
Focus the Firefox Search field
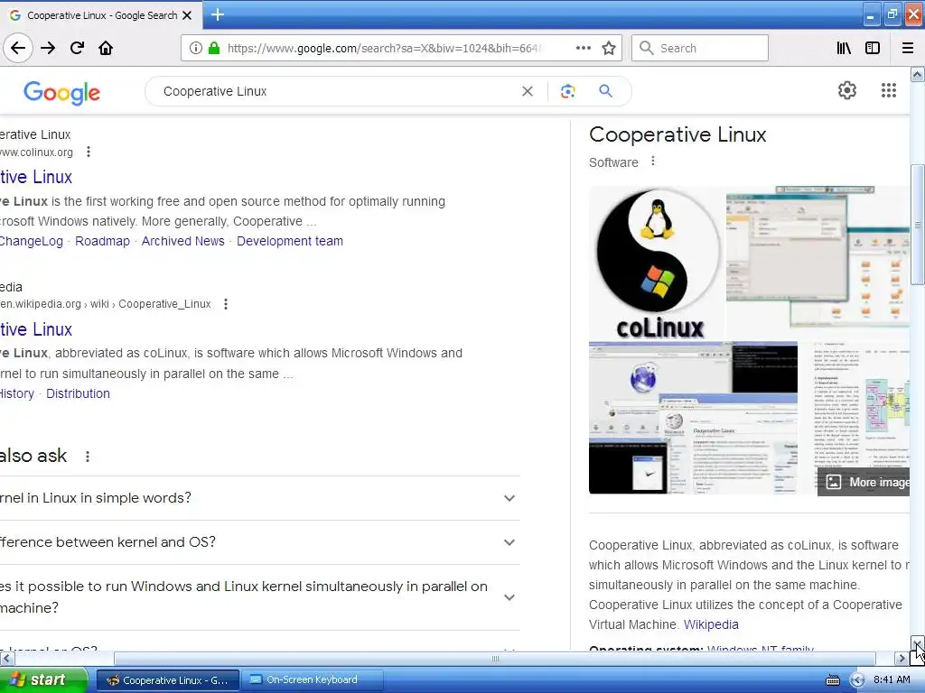(700, 48)
